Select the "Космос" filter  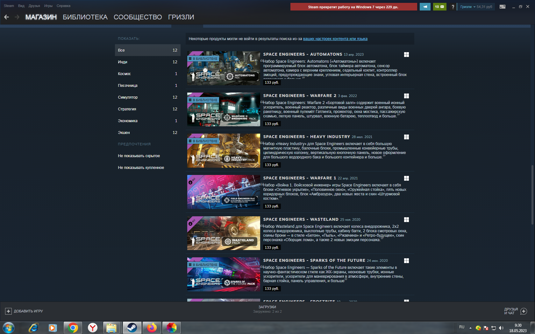click(124, 74)
